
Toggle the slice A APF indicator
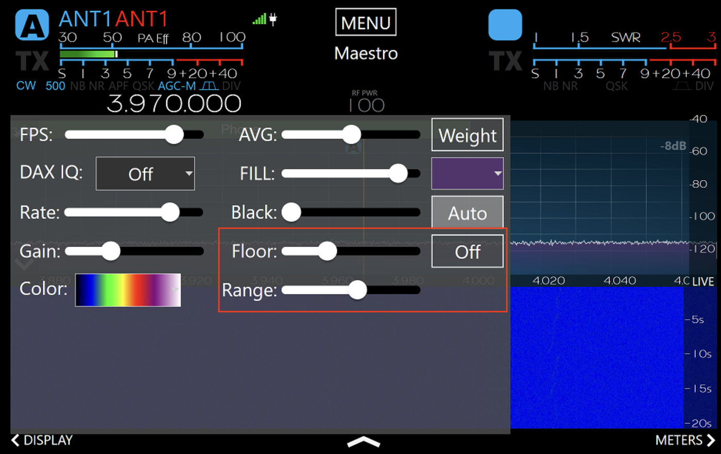[118, 86]
